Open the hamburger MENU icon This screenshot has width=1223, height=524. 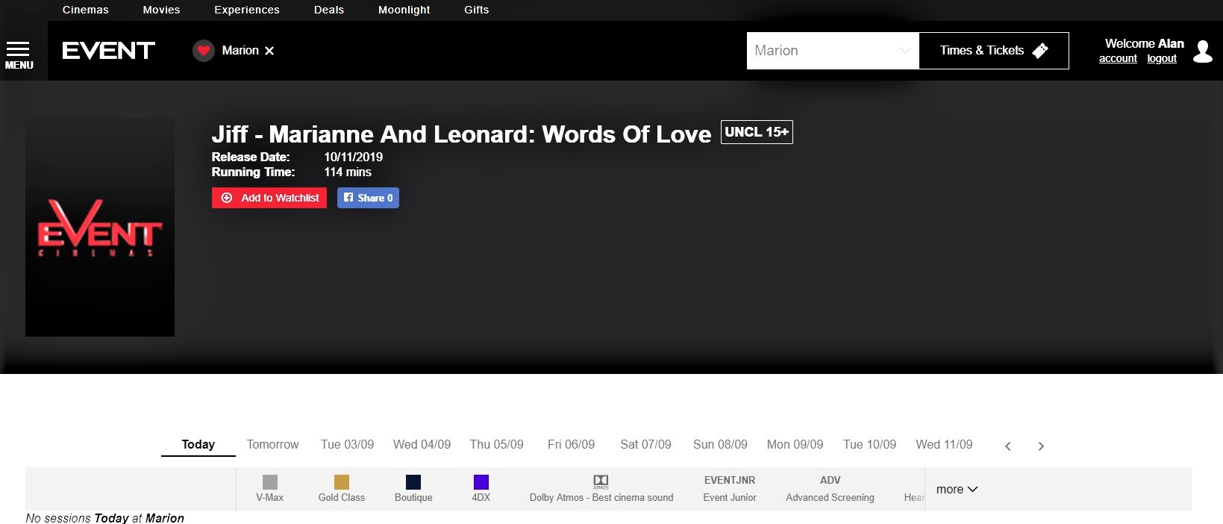point(19,55)
